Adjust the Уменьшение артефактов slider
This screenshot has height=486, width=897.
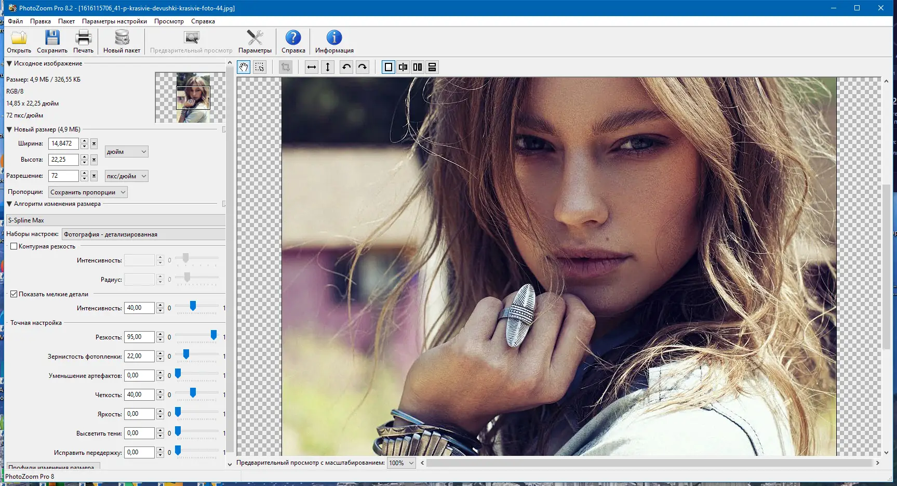tap(178, 374)
